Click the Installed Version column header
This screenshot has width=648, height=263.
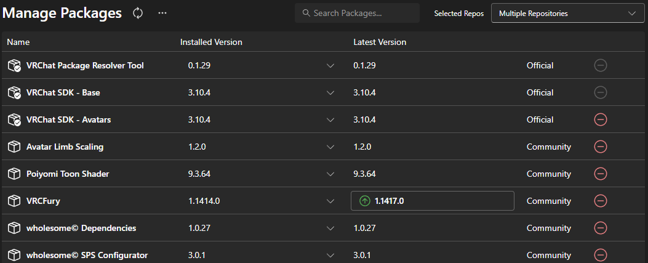pos(211,42)
